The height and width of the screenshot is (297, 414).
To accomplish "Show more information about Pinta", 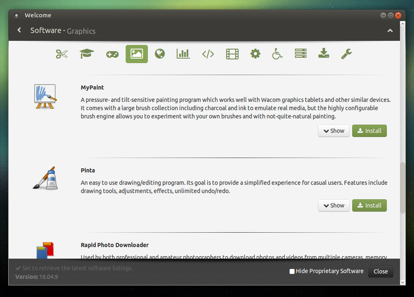I will pos(334,205).
